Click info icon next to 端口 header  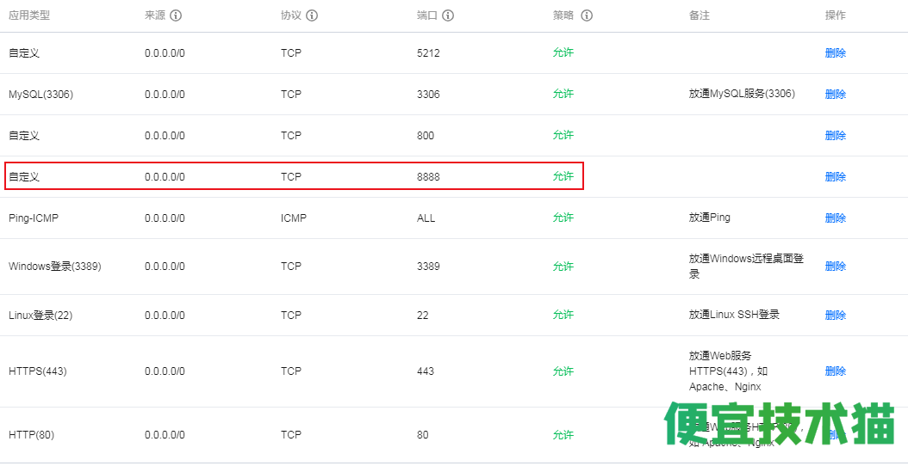[448, 15]
